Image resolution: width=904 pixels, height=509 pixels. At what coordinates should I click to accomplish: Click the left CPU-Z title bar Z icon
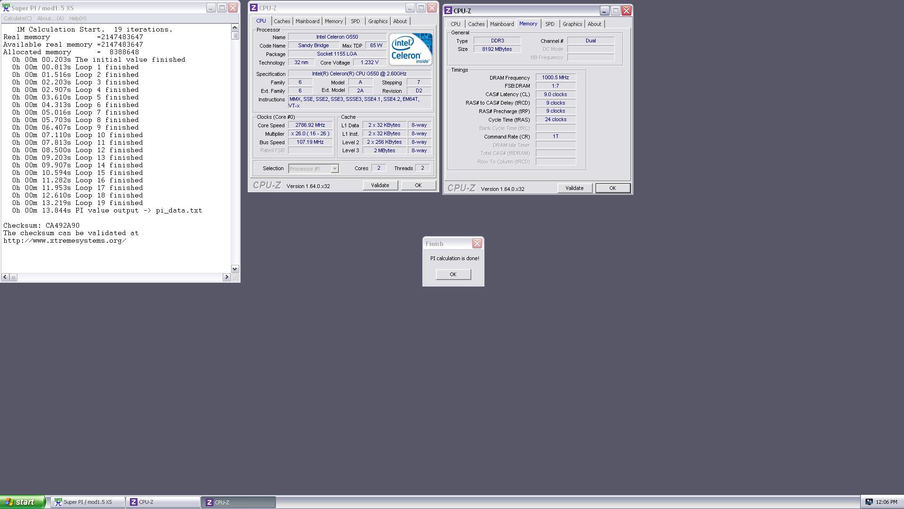[254, 8]
